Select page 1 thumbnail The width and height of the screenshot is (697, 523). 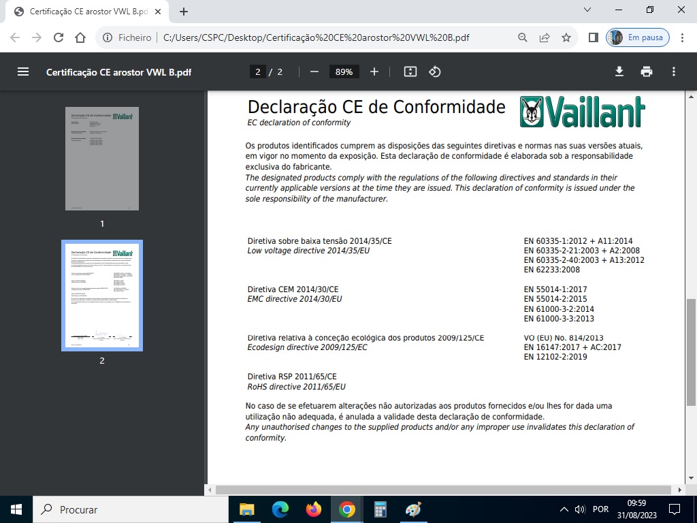(x=102, y=159)
